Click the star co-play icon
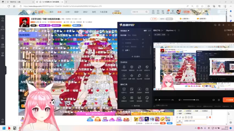This screenshot has height=131, width=234. pyautogui.click(x=132, y=76)
